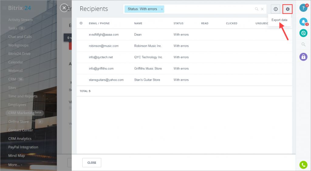Open Webmail in left menu
This screenshot has height=171, width=311.
point(15,71)
